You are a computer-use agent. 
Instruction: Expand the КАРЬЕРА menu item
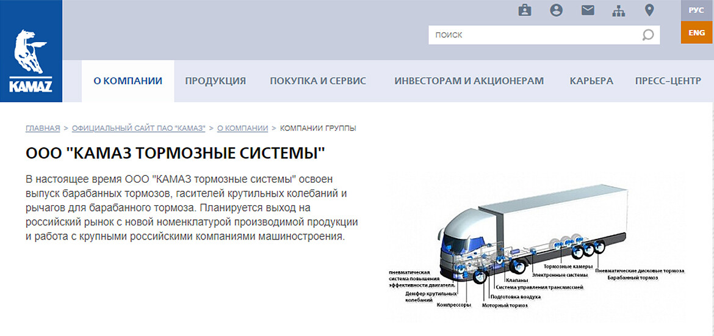pos(591,81)
